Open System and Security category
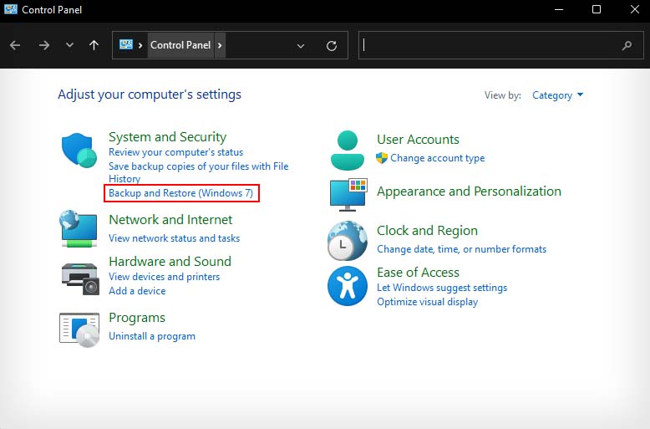 click(x=167, y=137)
